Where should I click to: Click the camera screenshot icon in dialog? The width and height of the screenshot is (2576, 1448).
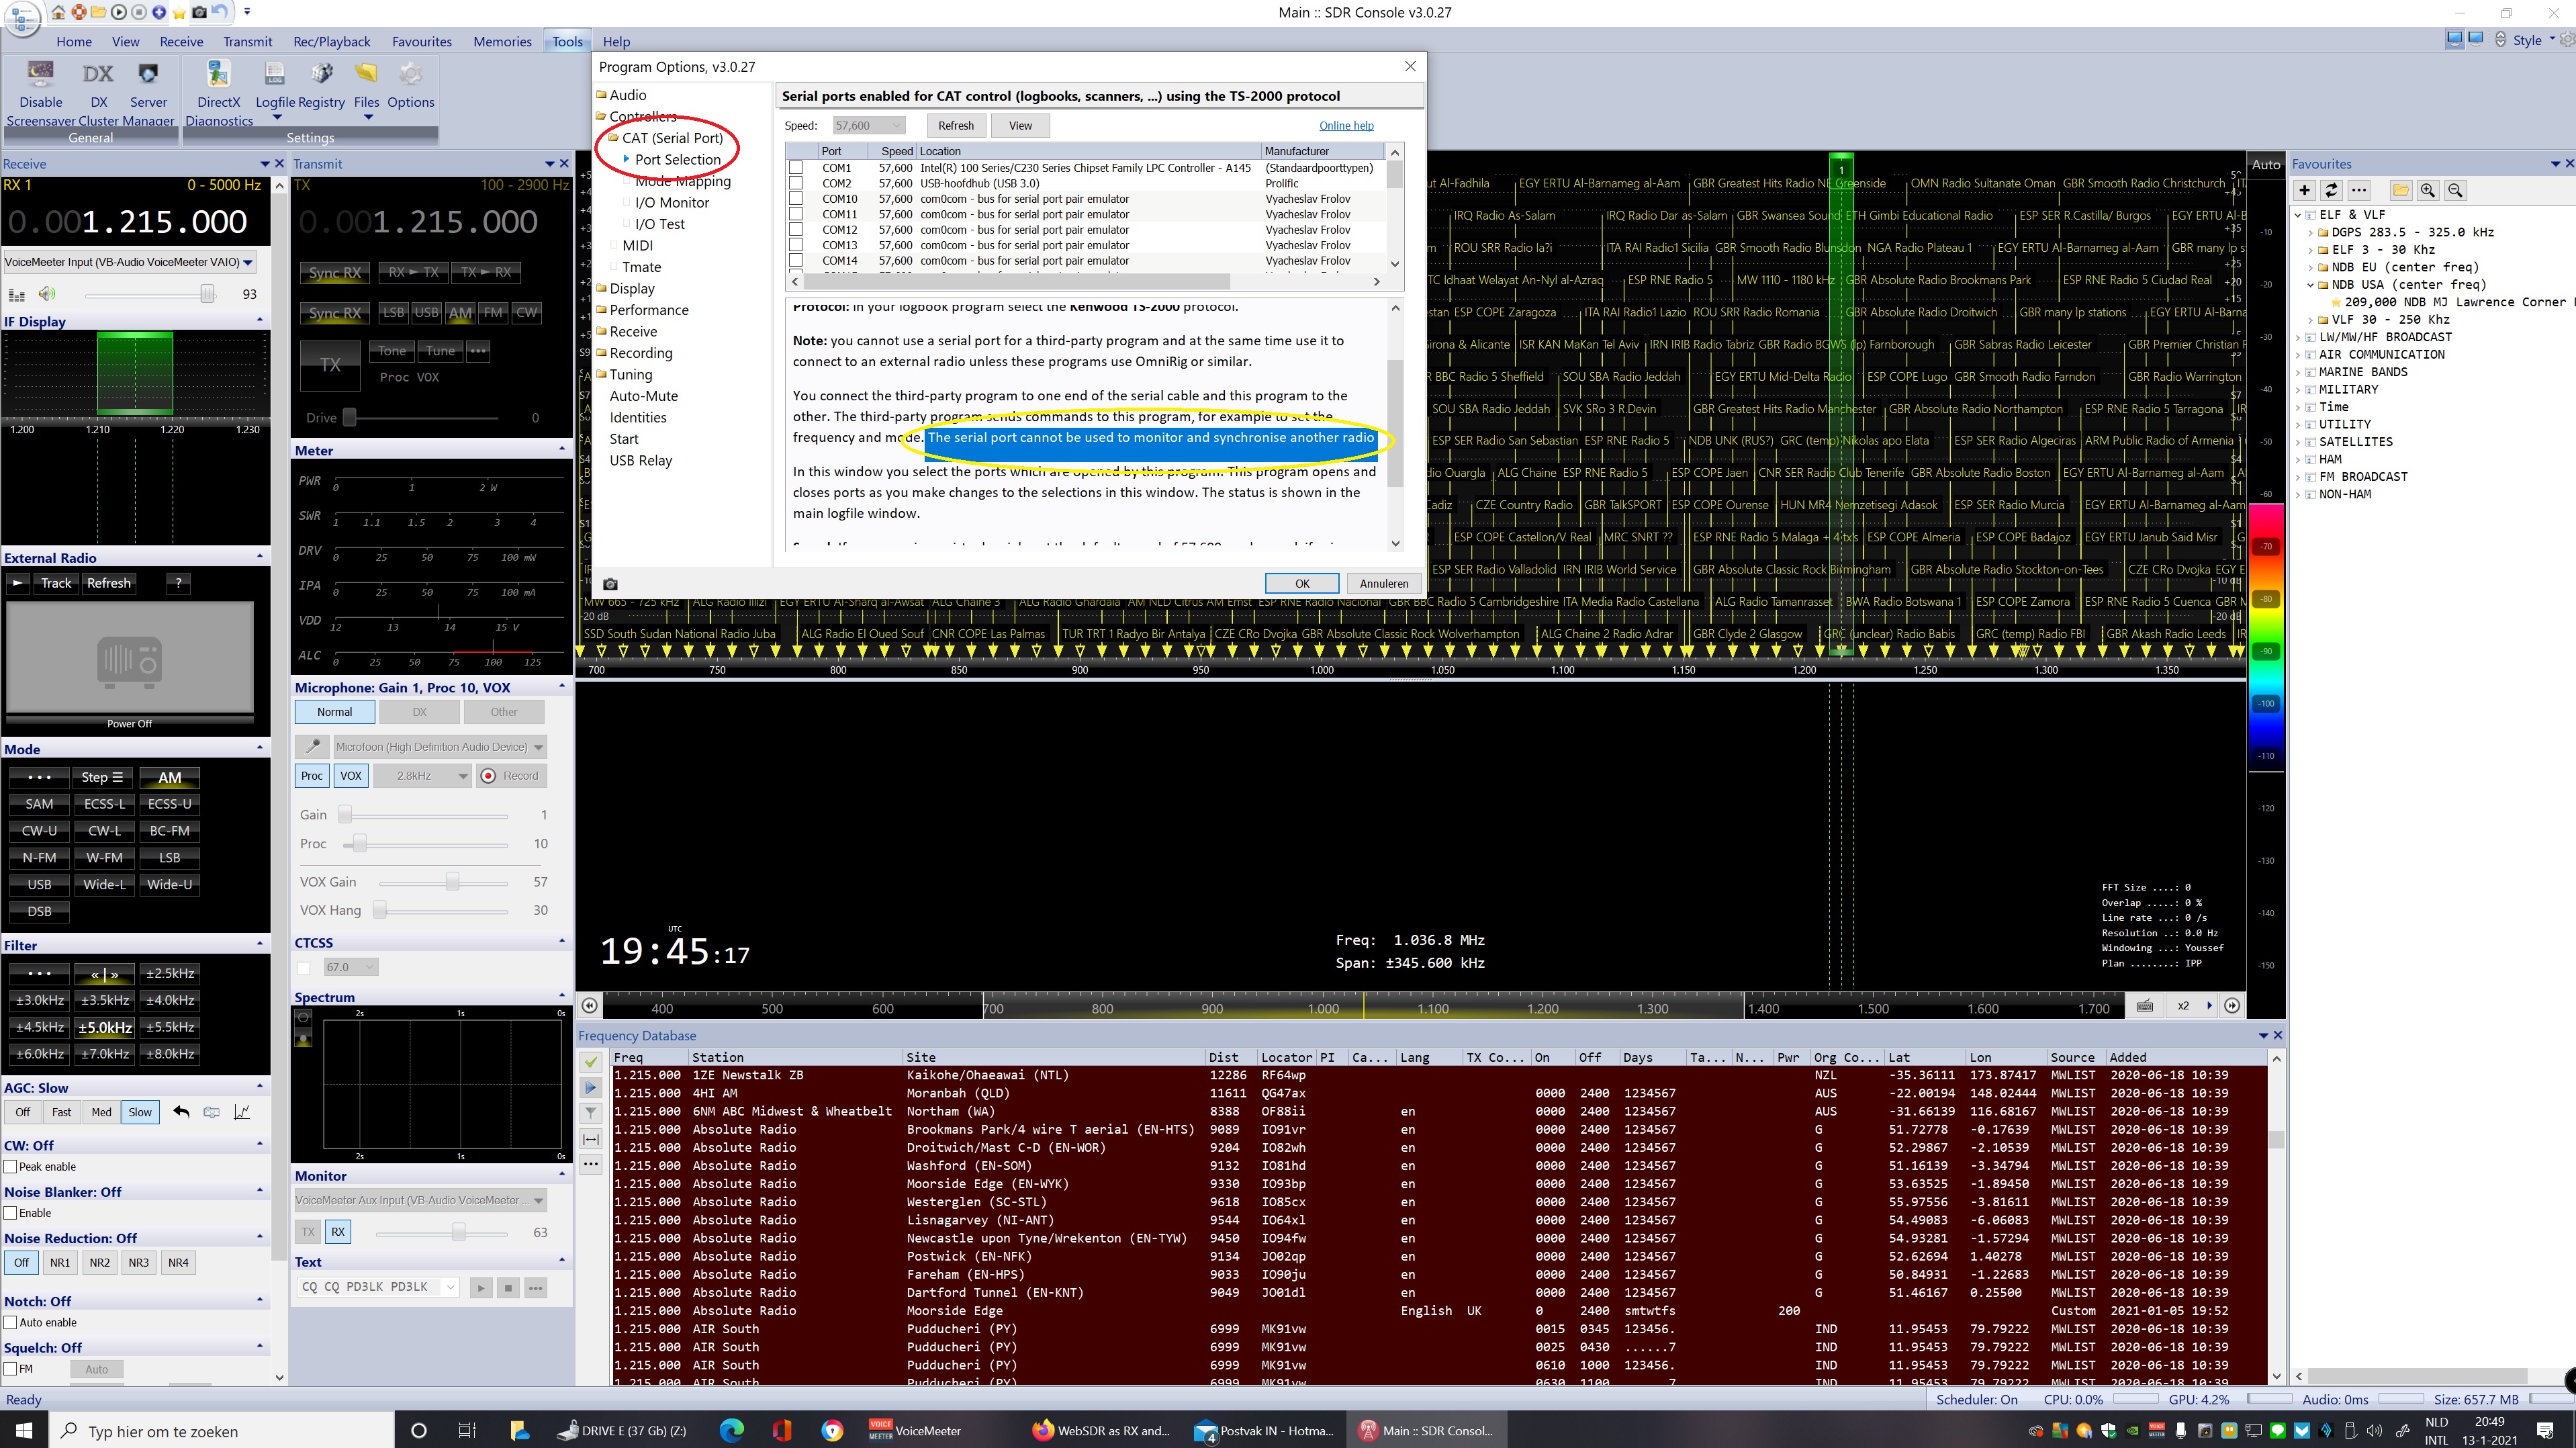tap(610, 584)
